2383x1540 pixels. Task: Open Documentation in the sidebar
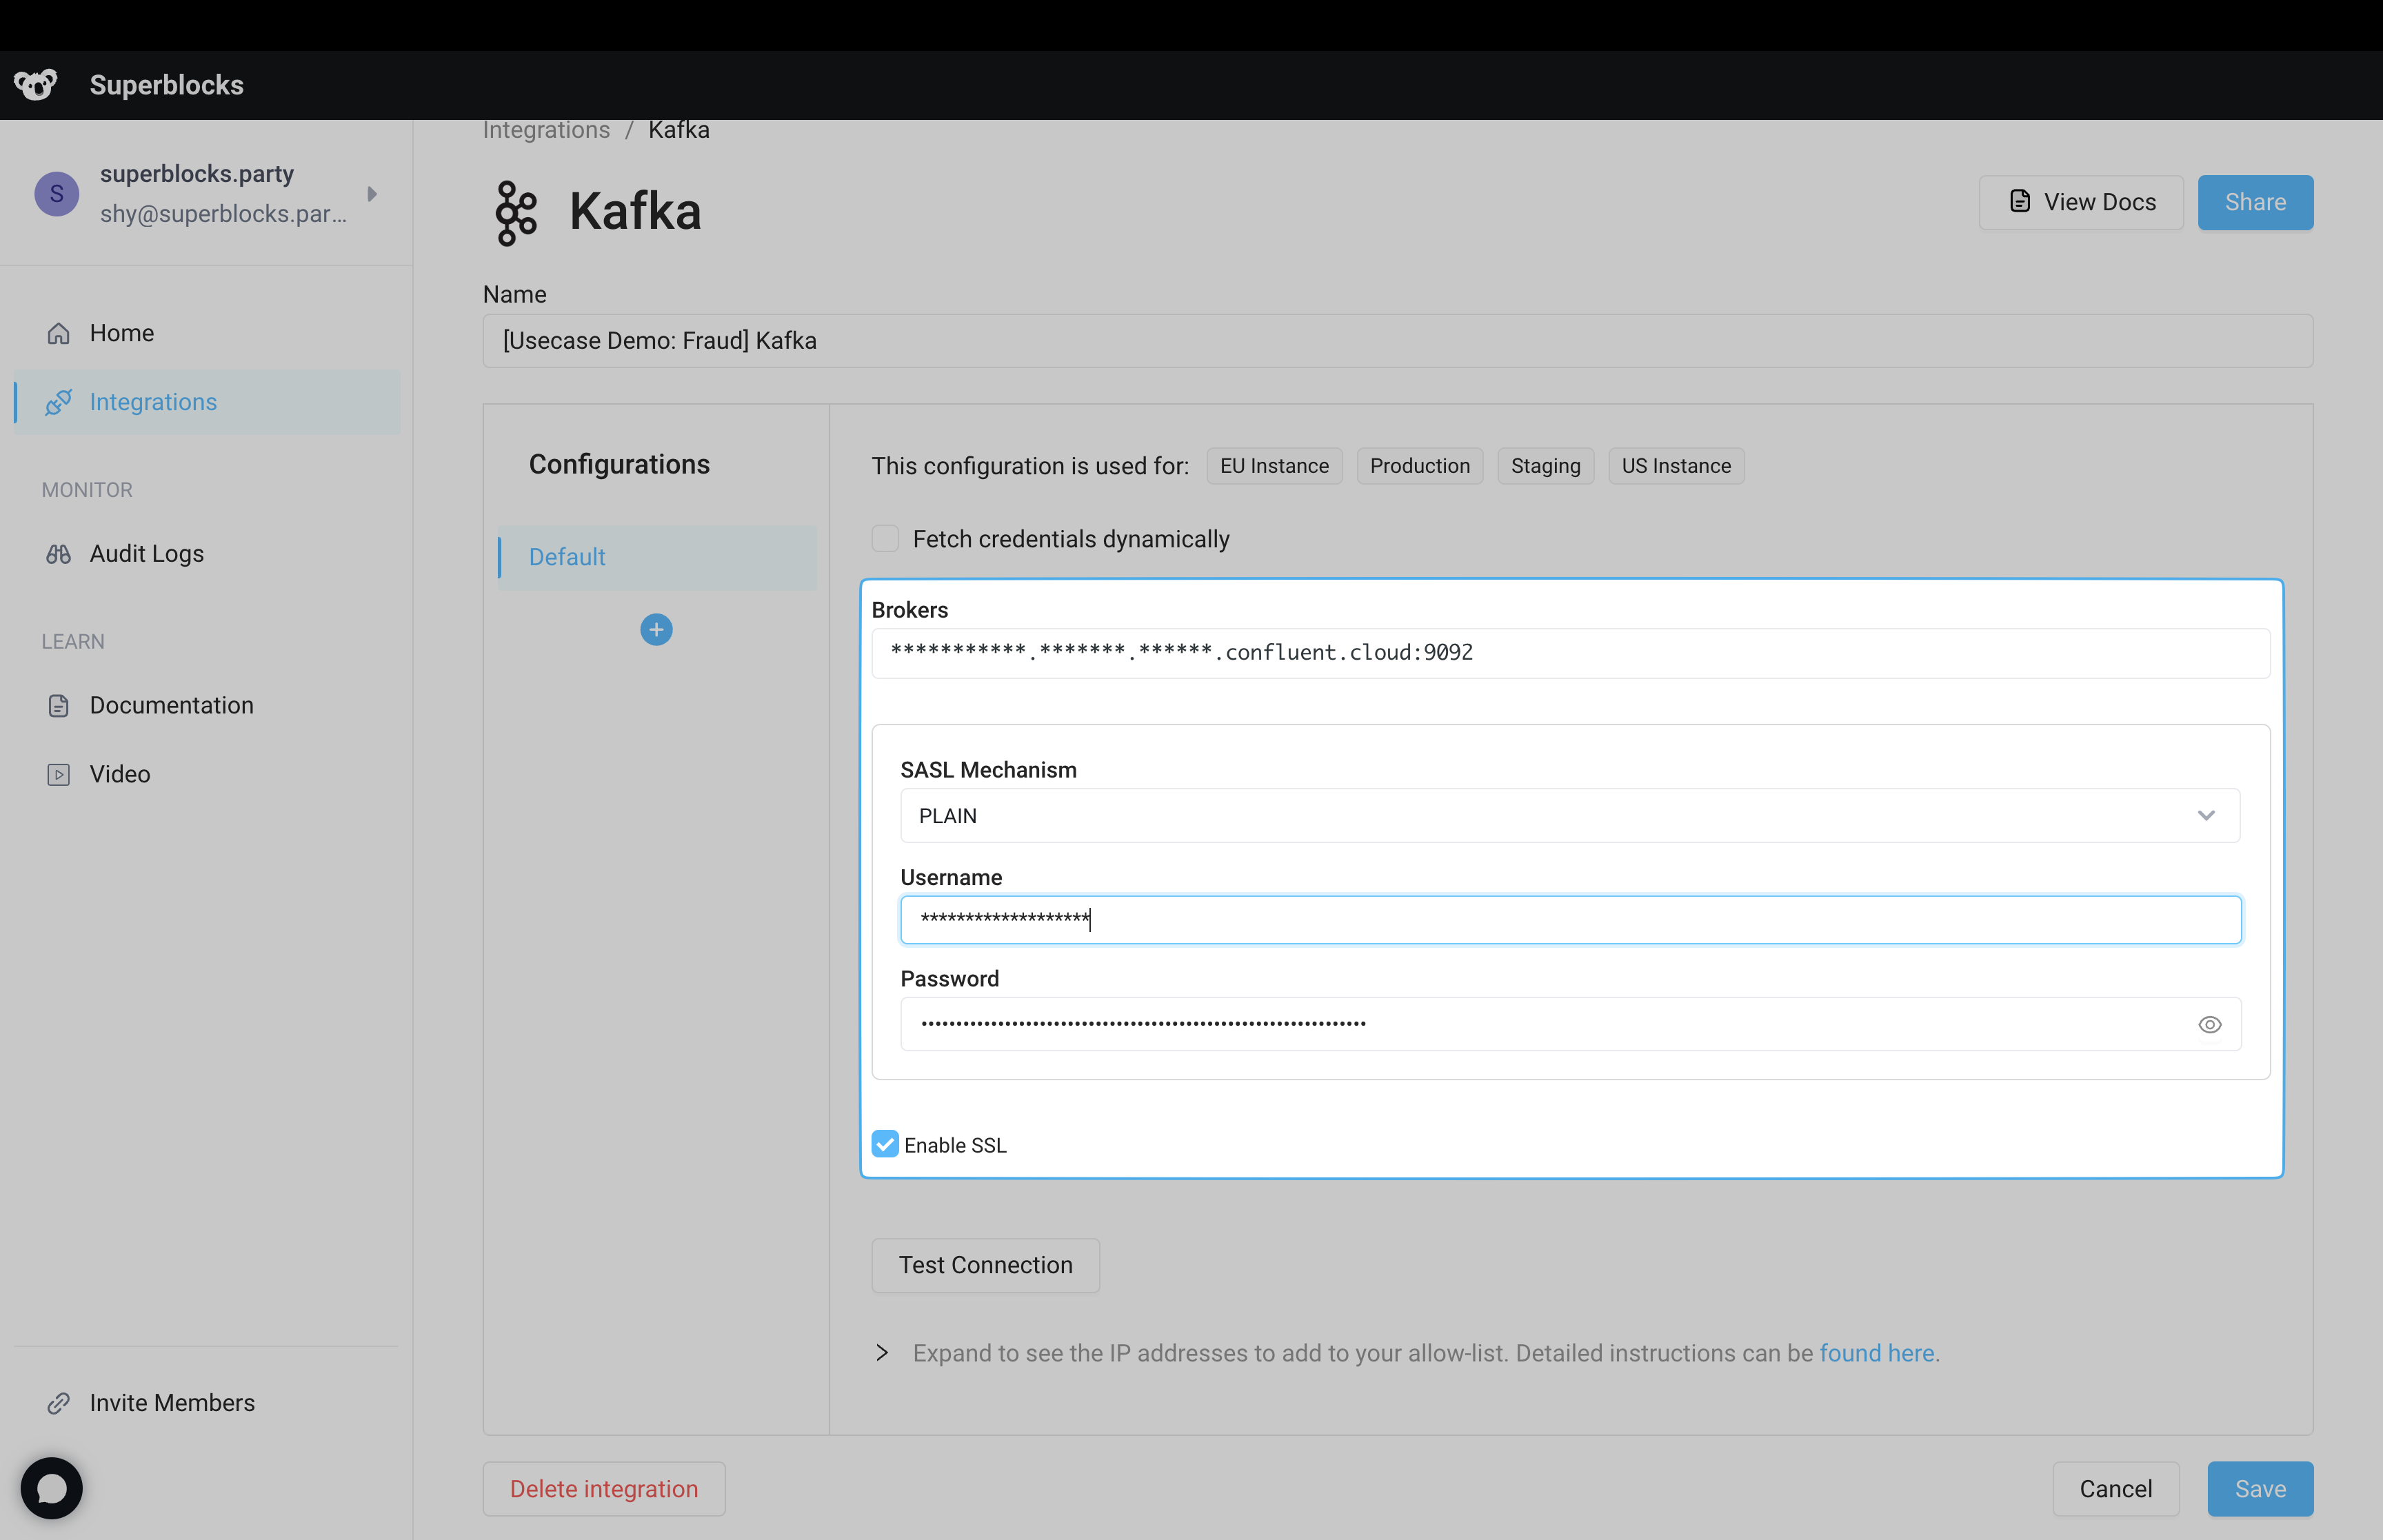coord(207,706)
